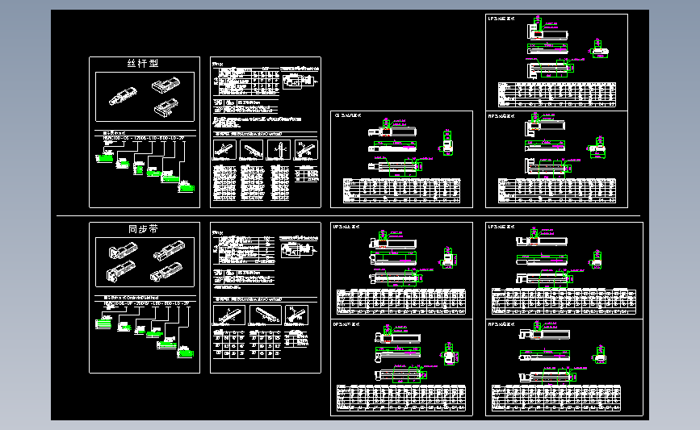
Task: Select the UP title label in lower middle panel
Action: tap(346, 227)
